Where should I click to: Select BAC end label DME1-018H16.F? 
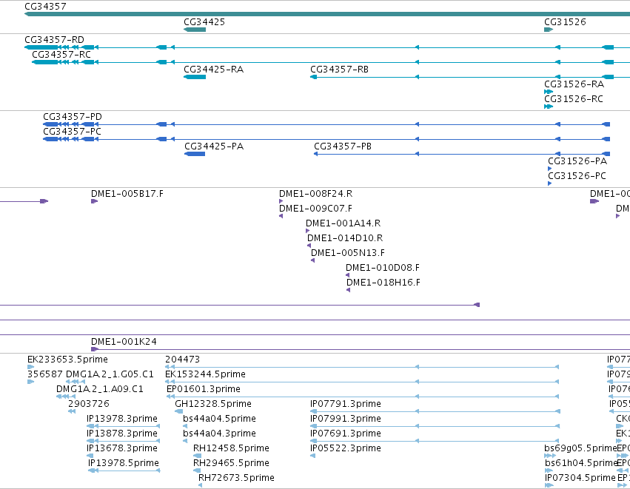click(383, 283)
